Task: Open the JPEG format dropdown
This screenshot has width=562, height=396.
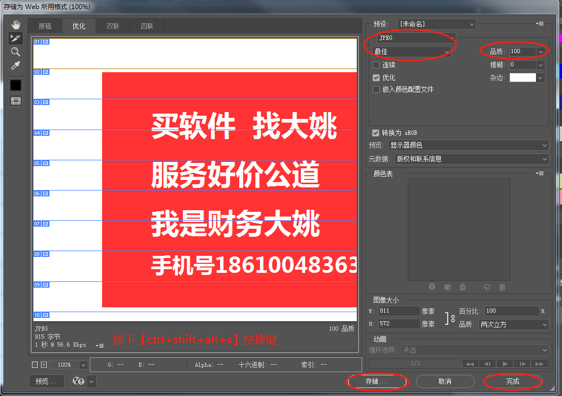Action: coord(416,38)
